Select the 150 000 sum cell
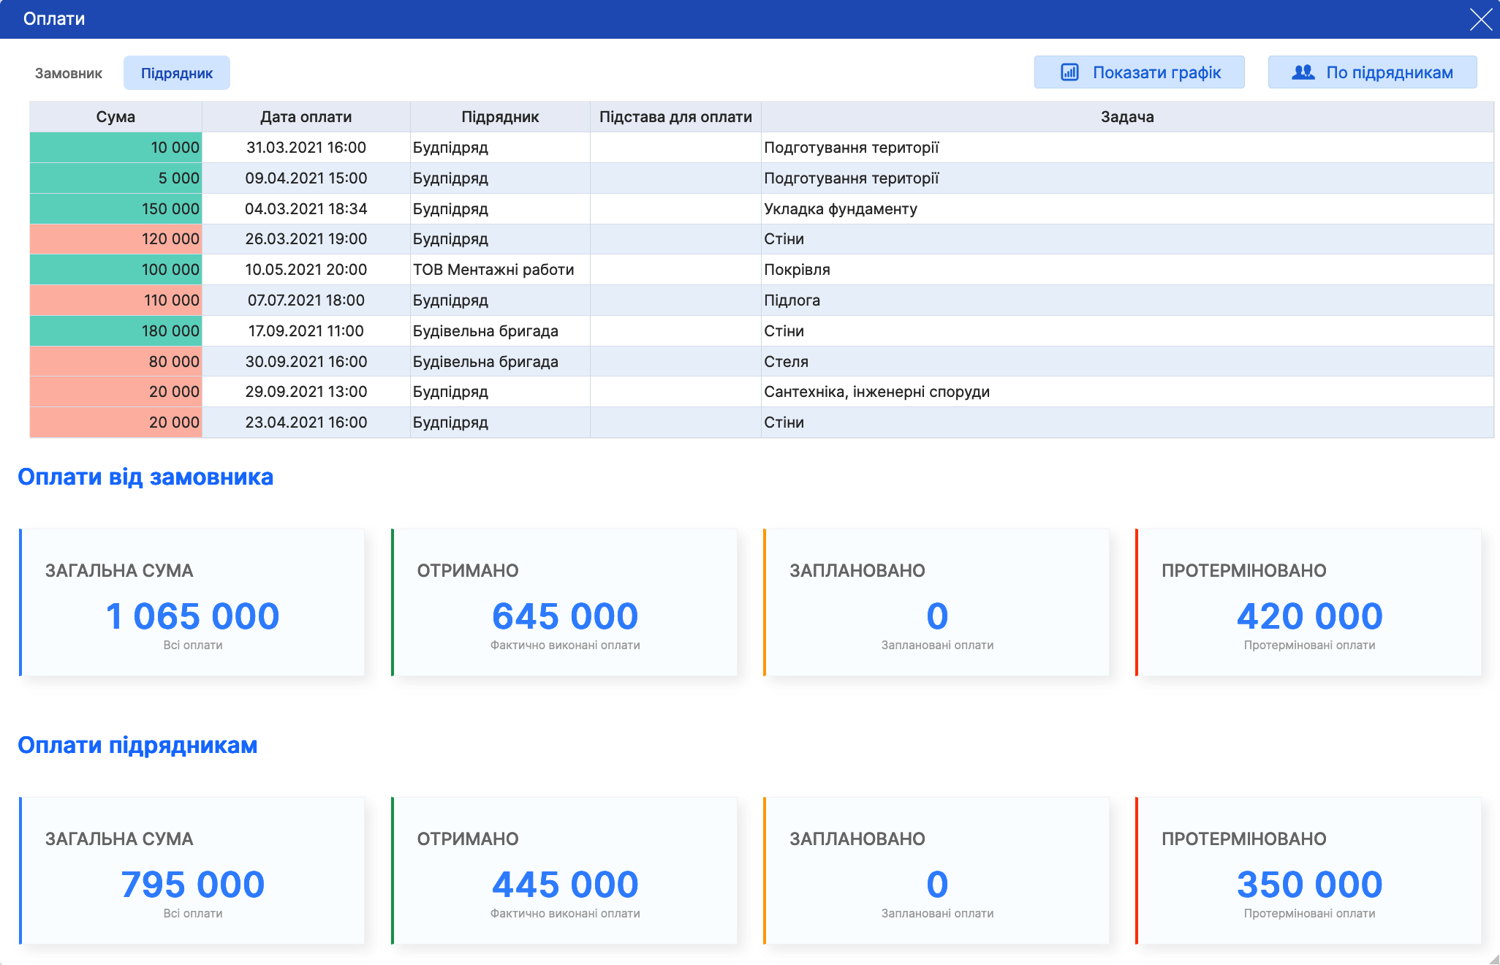This screenshot has height=965, width=1500. point(115,209)
